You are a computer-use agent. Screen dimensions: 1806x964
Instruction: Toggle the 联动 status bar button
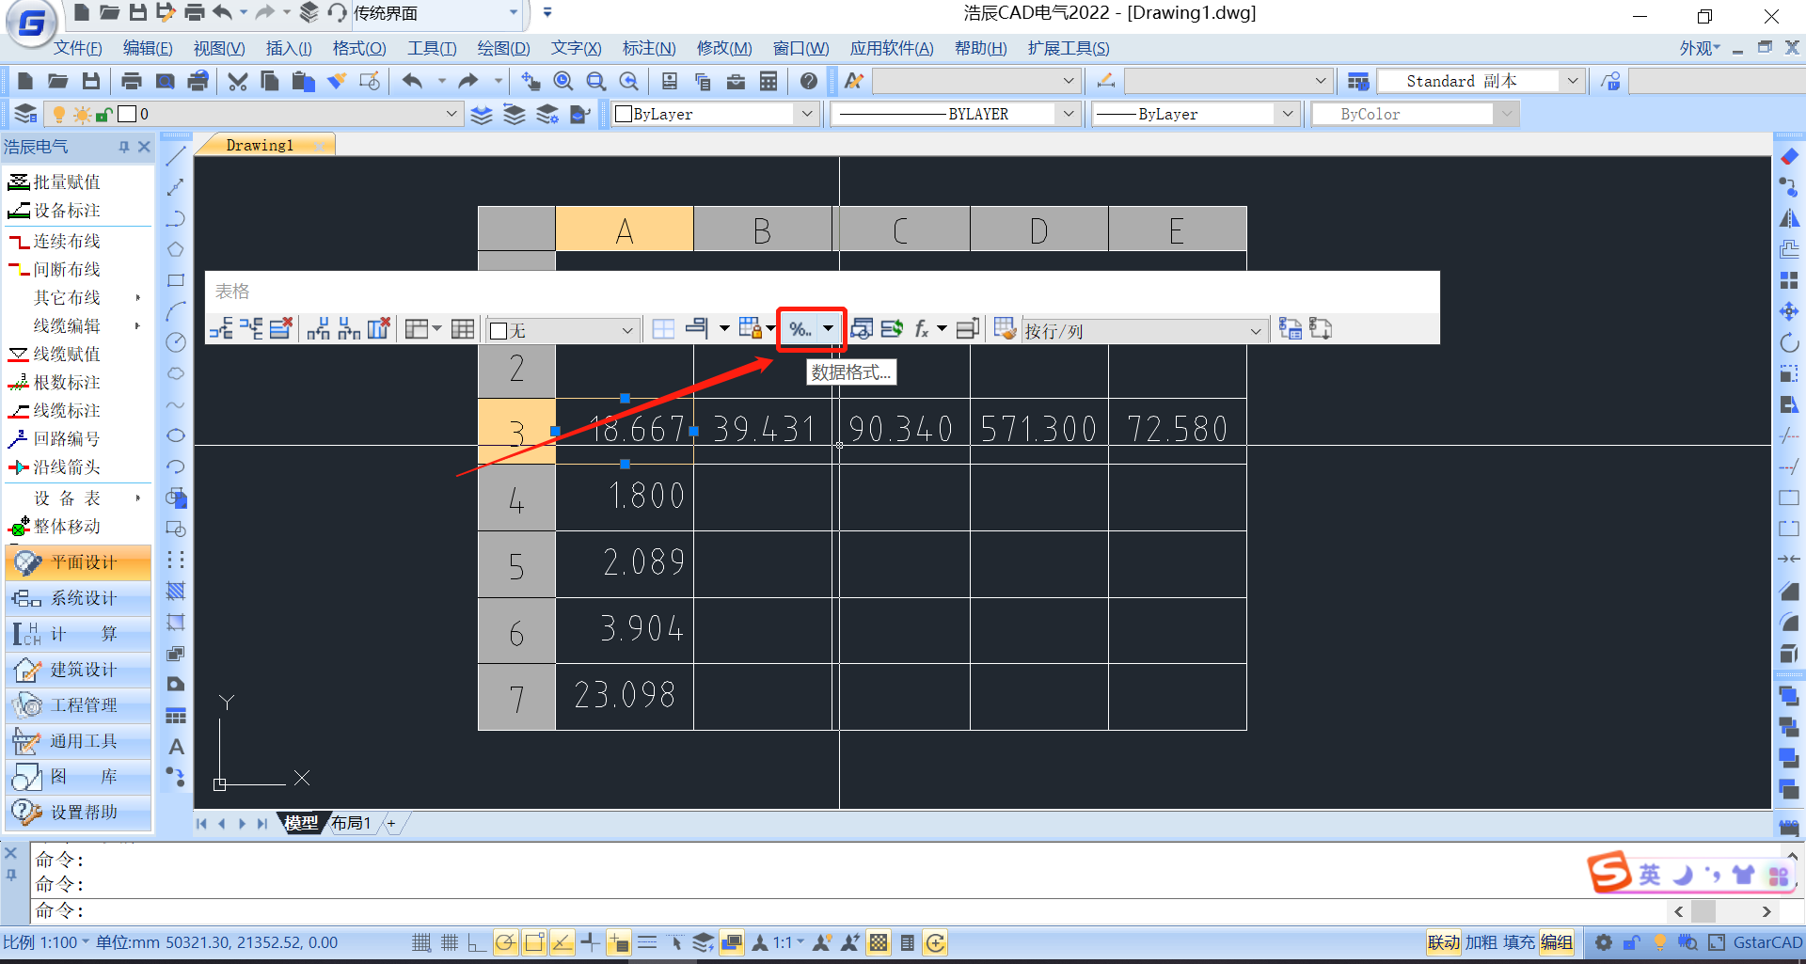pos(1443,942)
